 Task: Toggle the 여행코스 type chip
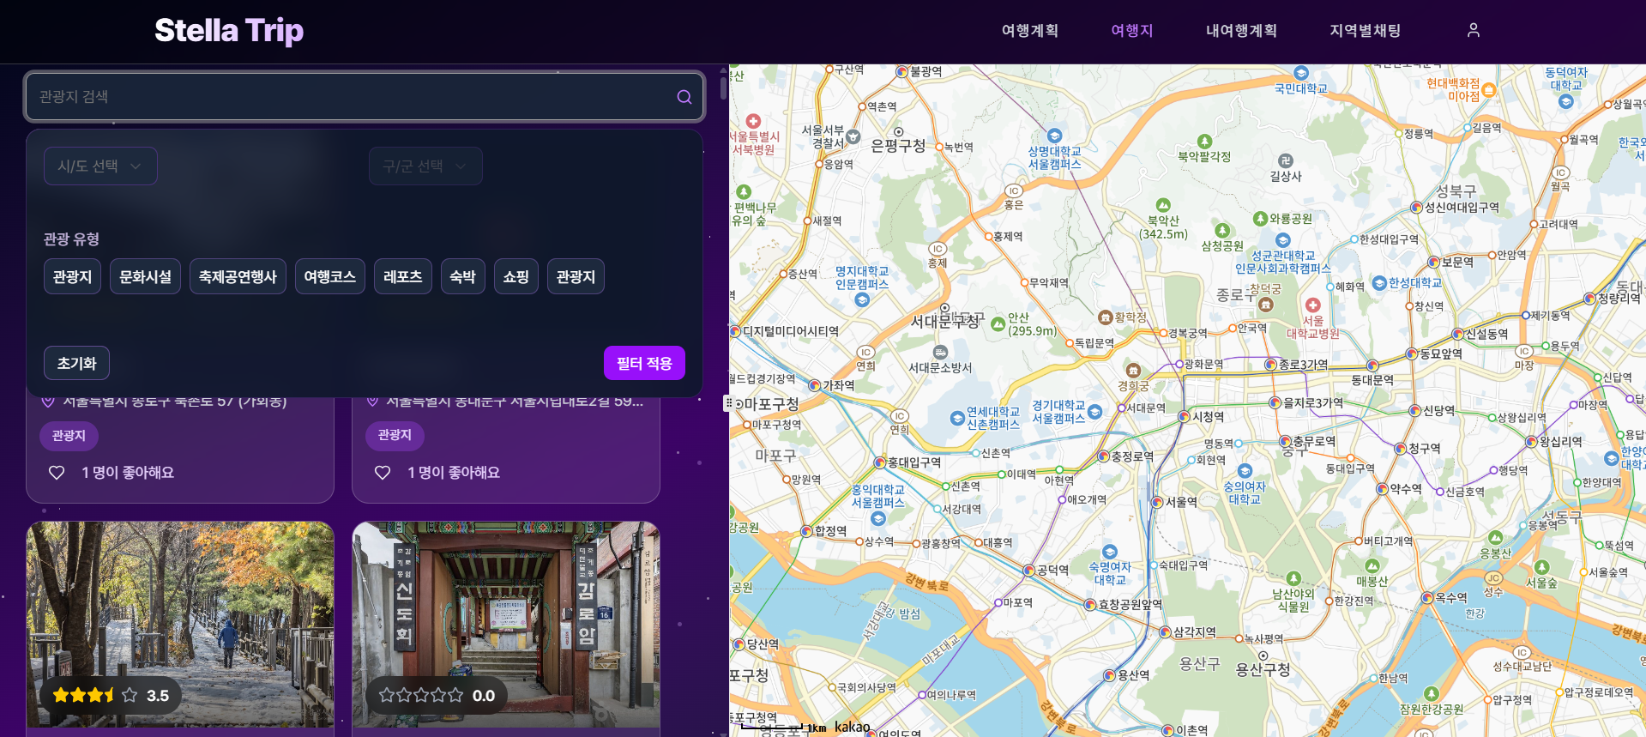point(330,277)
